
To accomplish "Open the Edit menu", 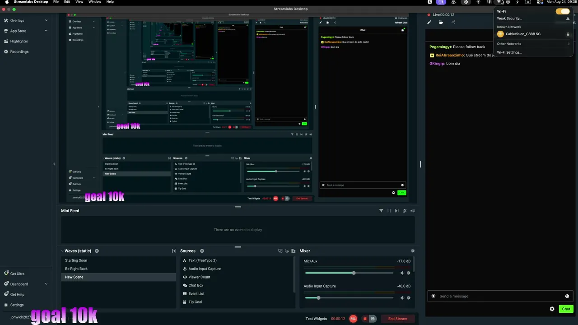I will pyautogui.click(x=67, y=2).
